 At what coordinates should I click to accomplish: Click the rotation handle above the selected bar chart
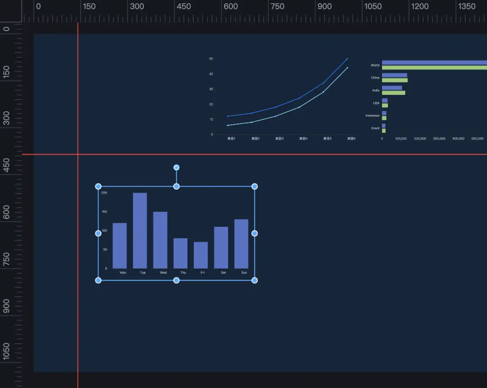point(177,167)
